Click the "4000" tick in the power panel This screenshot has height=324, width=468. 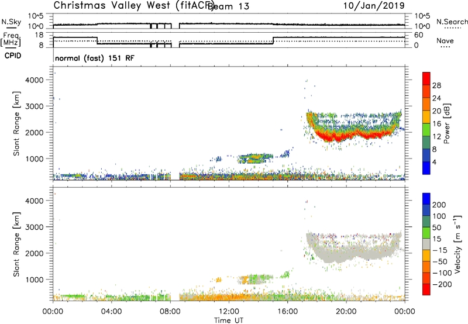tap(34, 80)
